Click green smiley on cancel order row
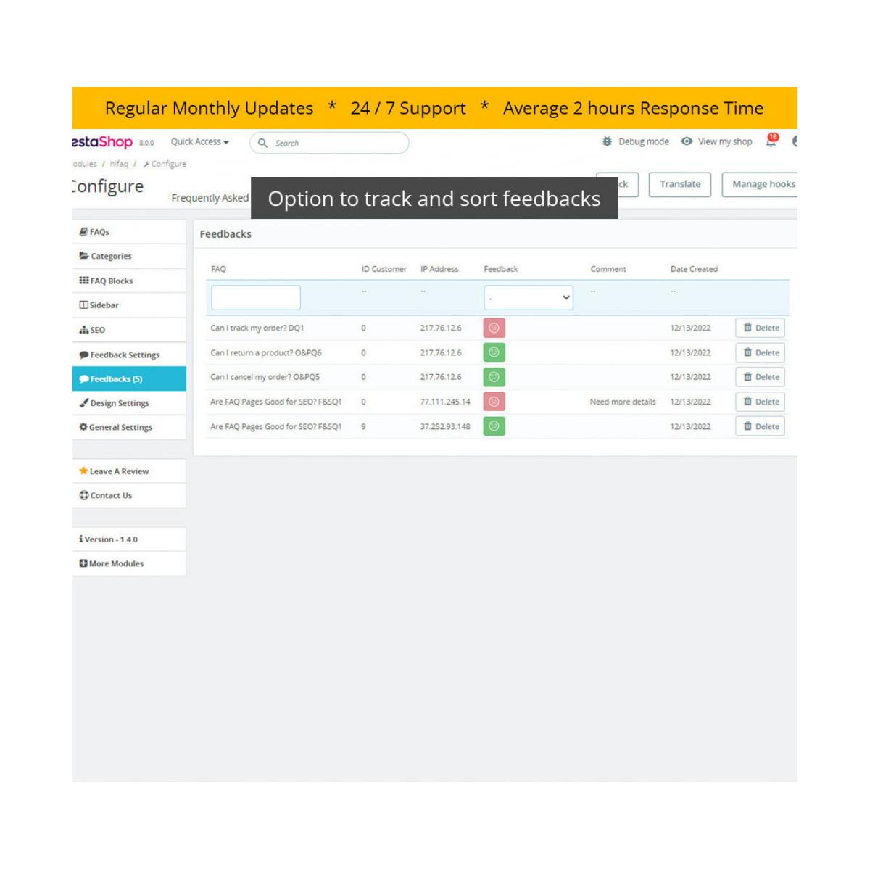 tap(494, 377)
